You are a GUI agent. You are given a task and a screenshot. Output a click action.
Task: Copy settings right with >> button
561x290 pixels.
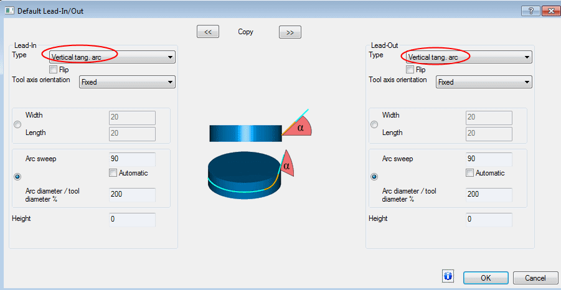(x=290, y=32)
